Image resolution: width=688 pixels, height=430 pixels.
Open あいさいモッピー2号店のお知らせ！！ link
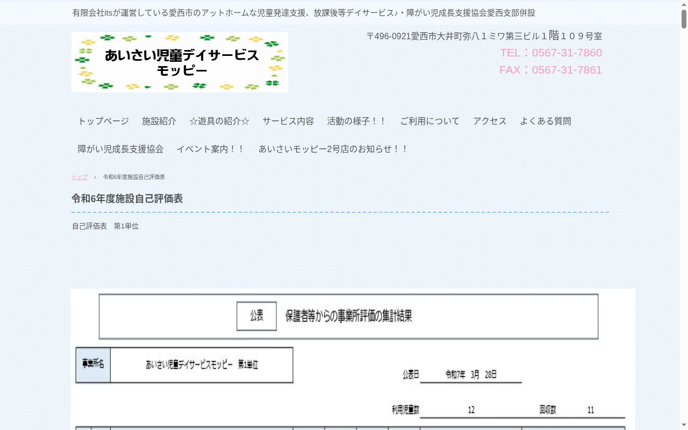click(x=333, y=149)
